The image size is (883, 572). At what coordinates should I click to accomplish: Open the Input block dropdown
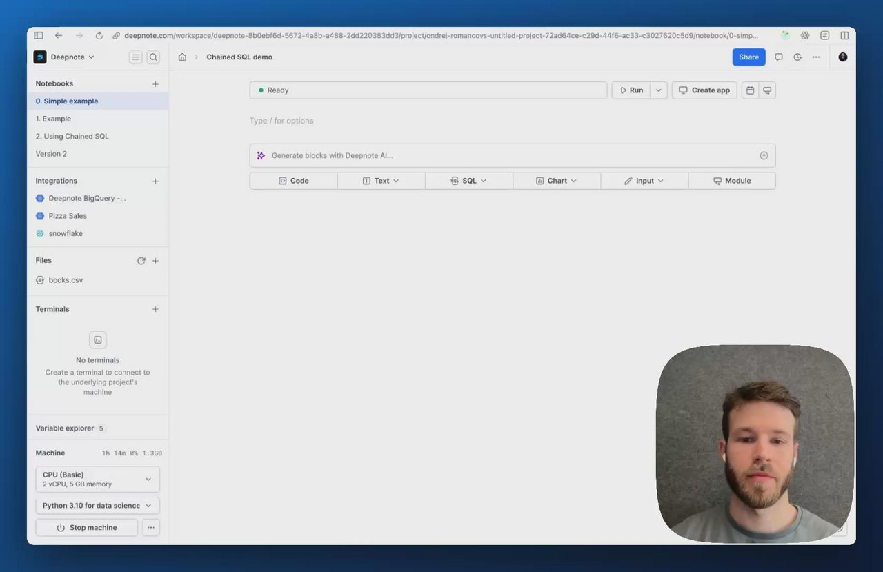(x=644, y=181)
